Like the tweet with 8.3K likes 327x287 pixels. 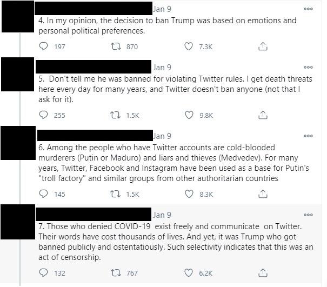point(189,194)
